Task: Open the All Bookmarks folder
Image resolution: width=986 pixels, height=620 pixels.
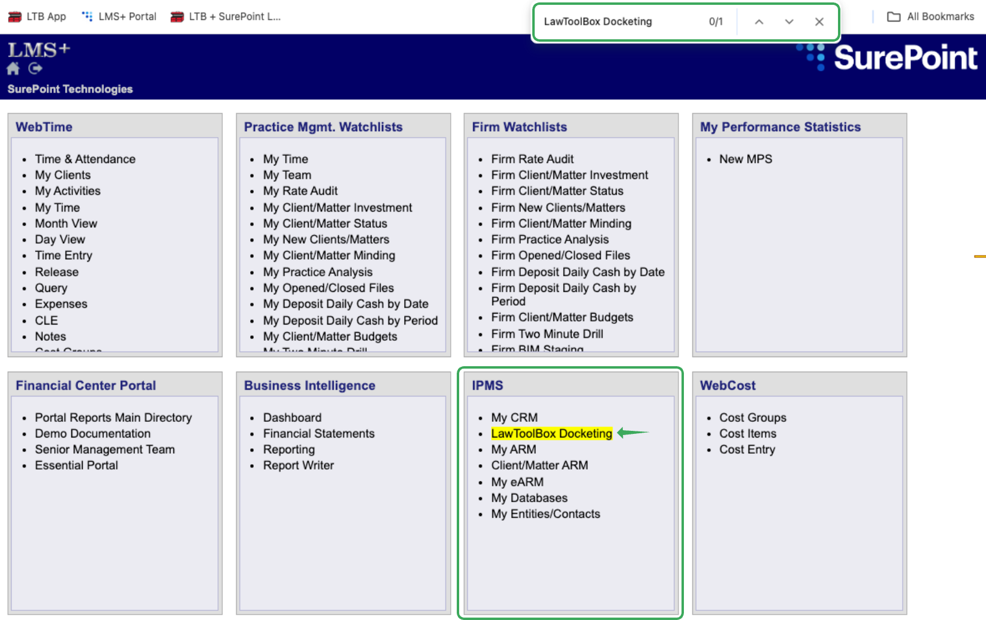Action: pos(930,16)
